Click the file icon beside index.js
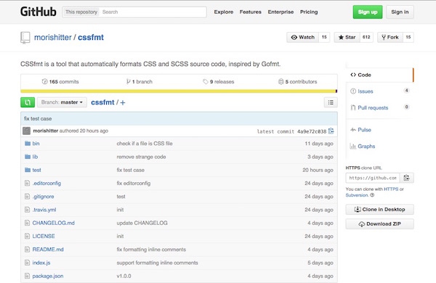 click(27, 263)
